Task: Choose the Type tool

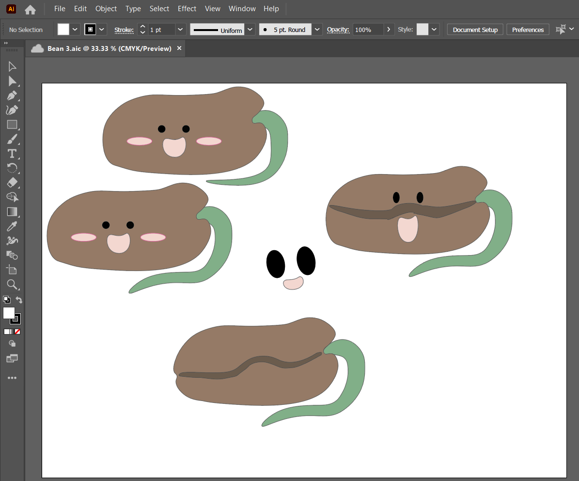Action: pos(12,154)
